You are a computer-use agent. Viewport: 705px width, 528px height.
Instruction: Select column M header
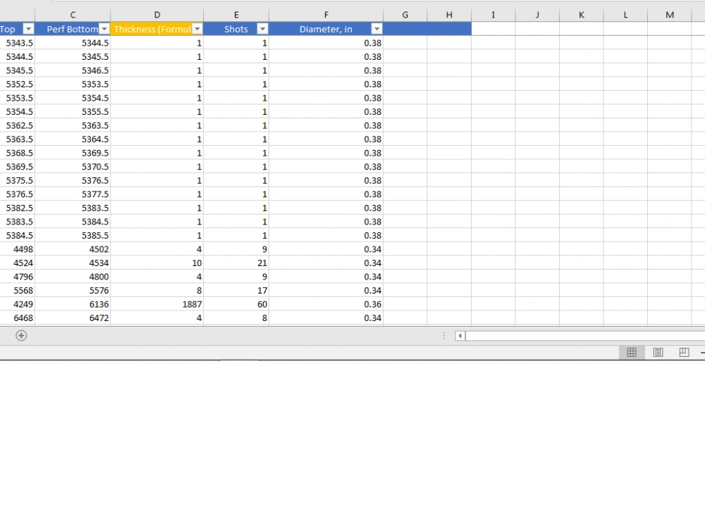[x=670, y=15]
